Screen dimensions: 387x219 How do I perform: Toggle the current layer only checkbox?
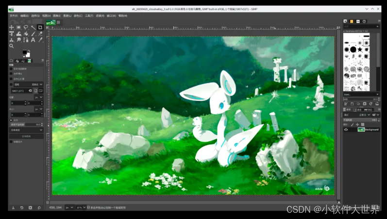tap(11, 69)
